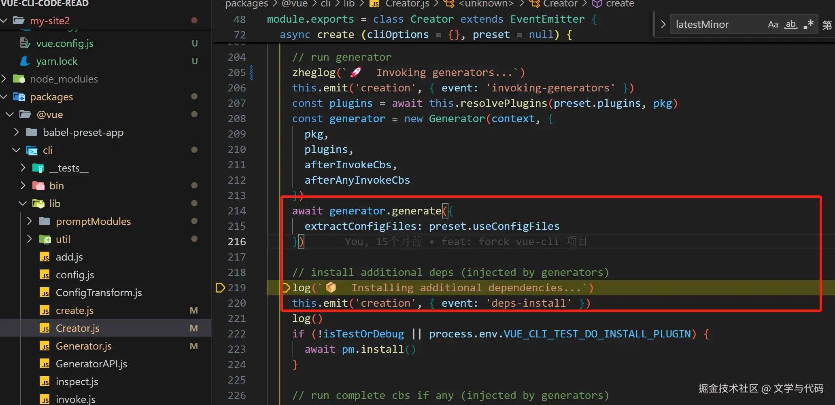Screen dimensions: 835x405
Task: Click line number 204 in the gutter
Action: (237, 57)
